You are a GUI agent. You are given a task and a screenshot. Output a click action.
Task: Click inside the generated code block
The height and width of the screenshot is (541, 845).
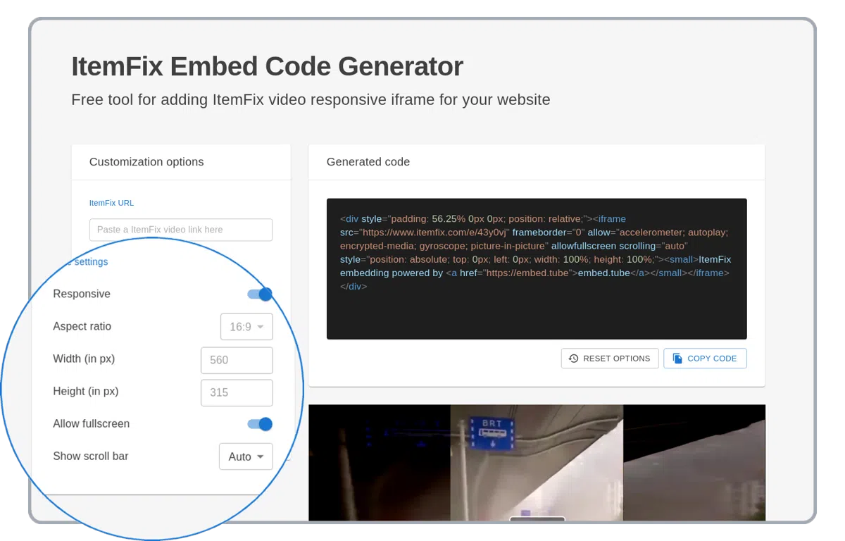point(536,310)
